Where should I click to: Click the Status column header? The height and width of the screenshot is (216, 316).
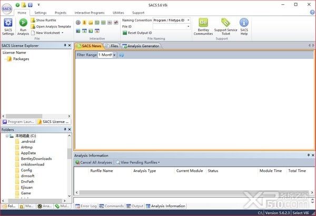213,171
